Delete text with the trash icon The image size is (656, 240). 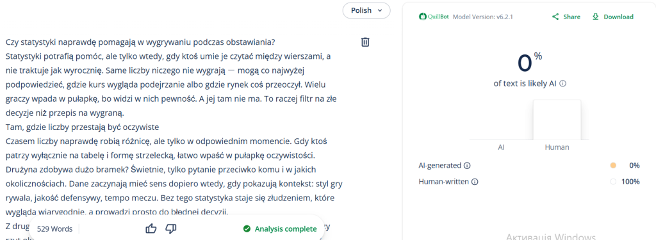tap(365, 42)
